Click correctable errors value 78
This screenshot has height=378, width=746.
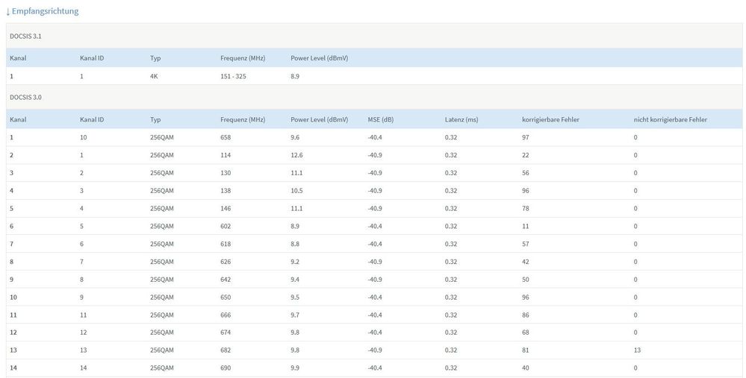526,209
